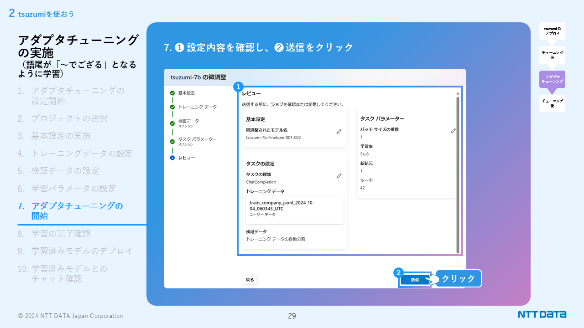The width and height of the screenshot is (584, 328).
Task: Click the purple アダプタチューニング navigation box
Action: pos(552,79)
